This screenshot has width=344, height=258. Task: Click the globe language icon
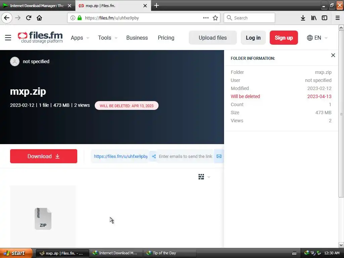tap(310, 38)
